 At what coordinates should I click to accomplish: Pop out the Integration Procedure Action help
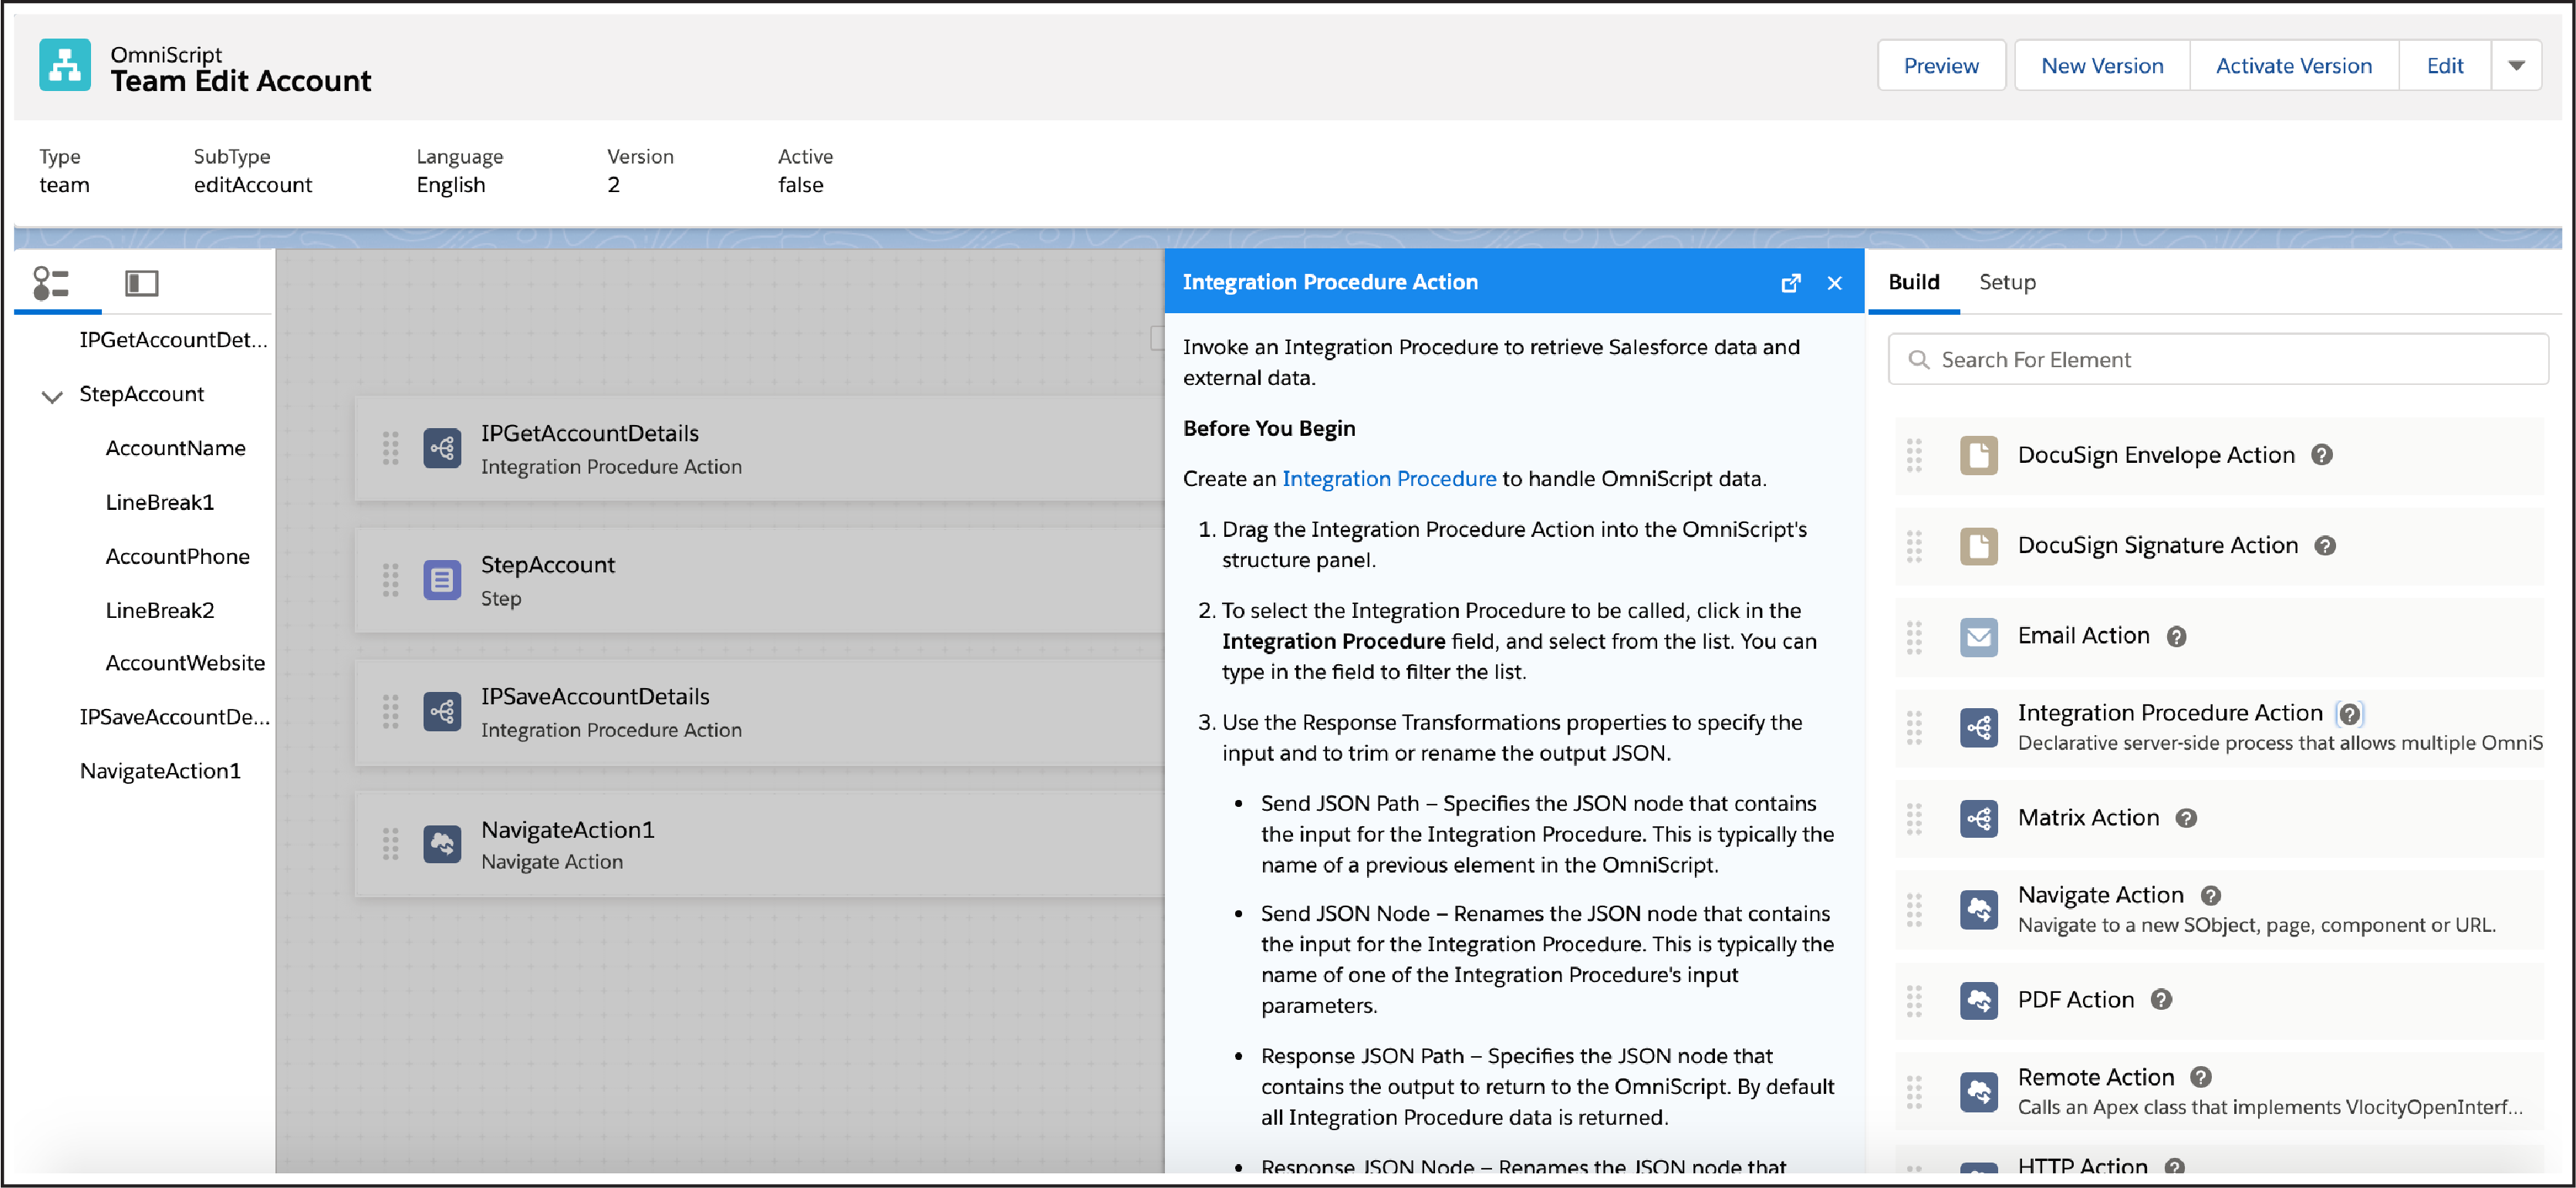(x=1791, y=283)
